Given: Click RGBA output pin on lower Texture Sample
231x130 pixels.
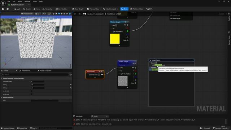Looking at the screenshot, I should [x=135, y=83].
